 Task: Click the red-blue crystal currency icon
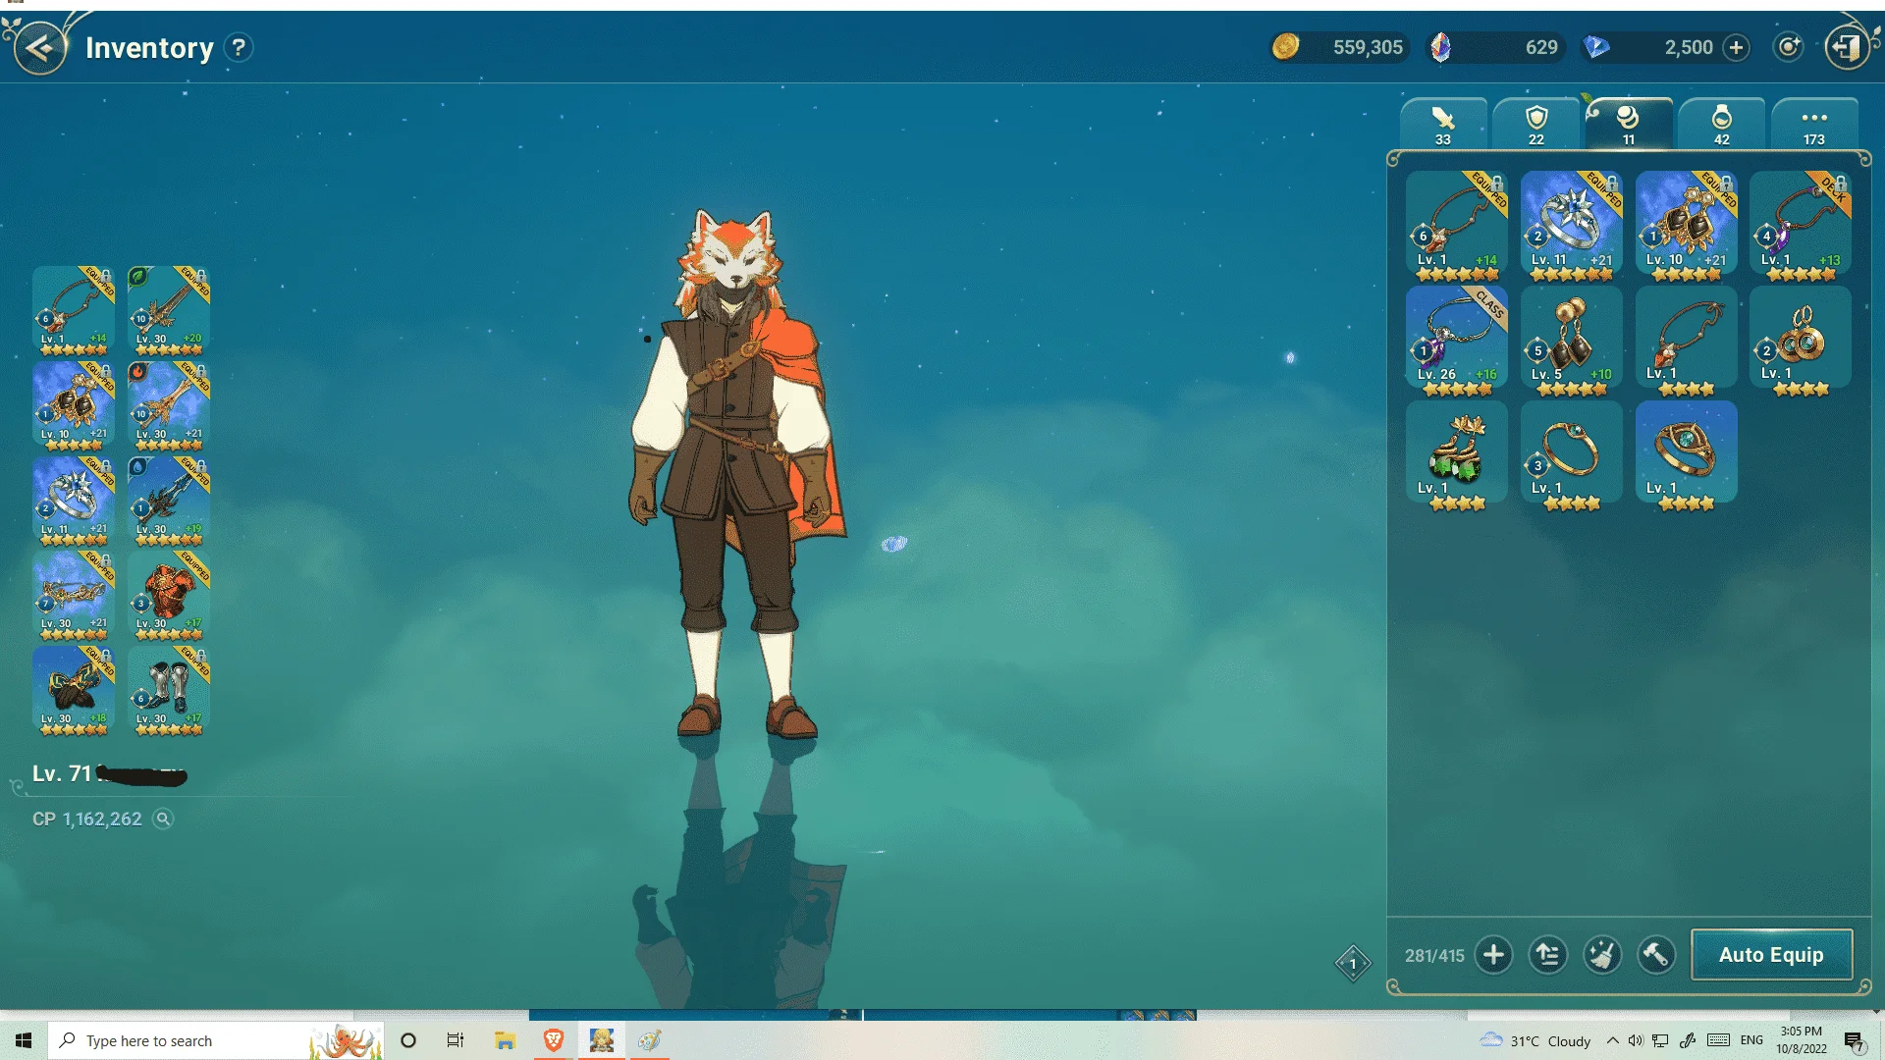tap(1440, 47)
